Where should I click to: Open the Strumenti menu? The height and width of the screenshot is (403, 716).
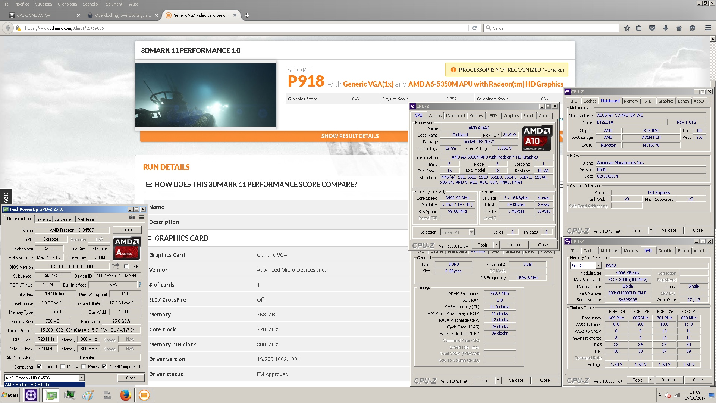tap(114, 4)
